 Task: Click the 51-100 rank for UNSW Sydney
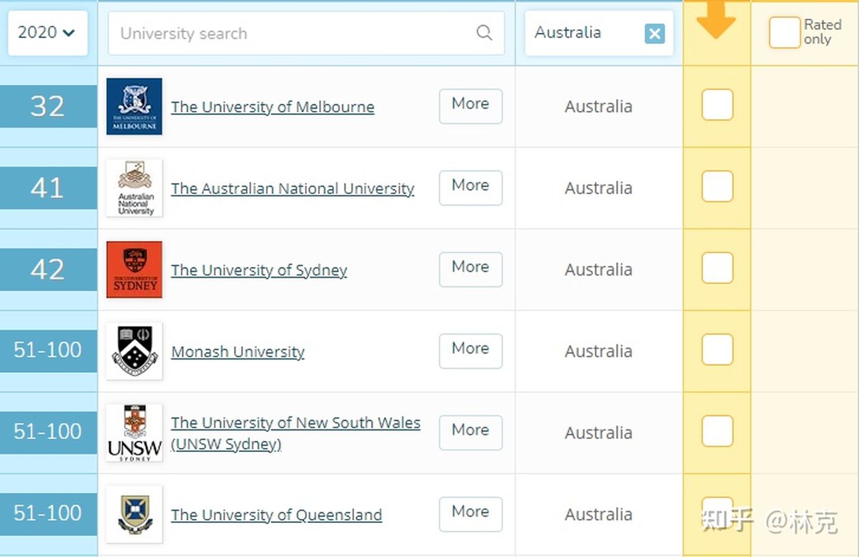(48, 432)
